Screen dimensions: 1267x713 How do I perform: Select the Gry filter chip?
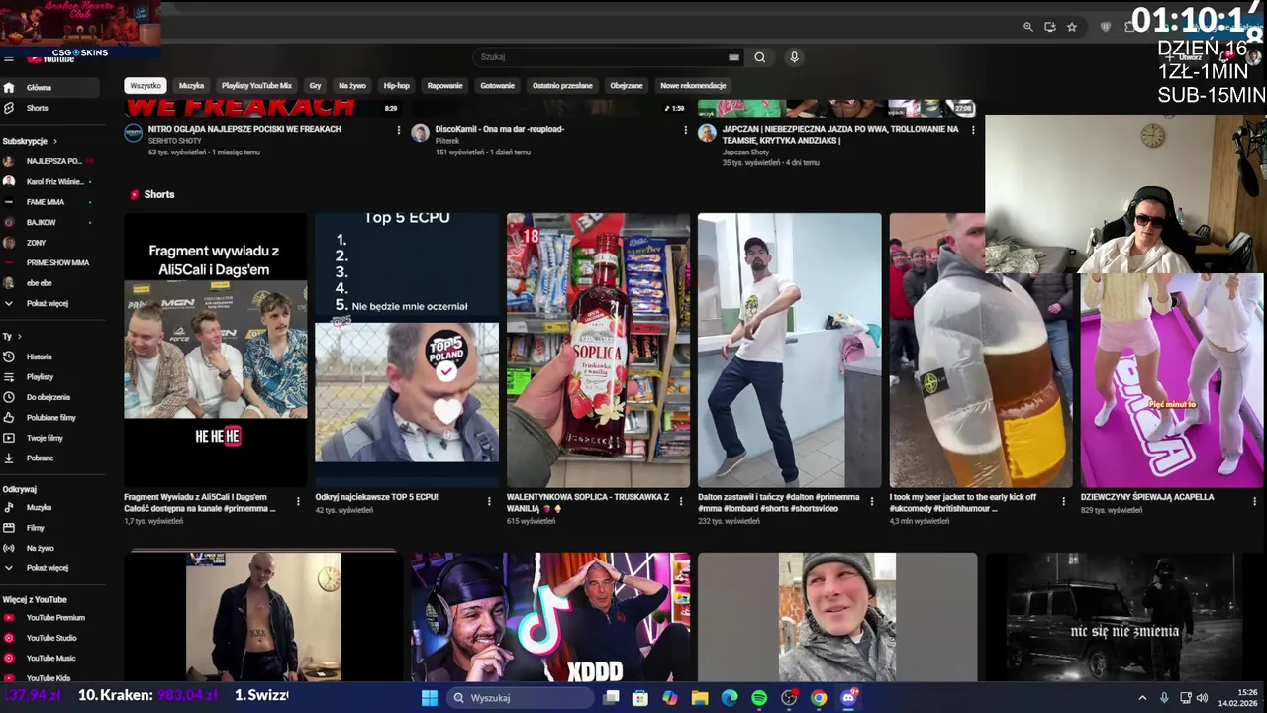(315, 86)
